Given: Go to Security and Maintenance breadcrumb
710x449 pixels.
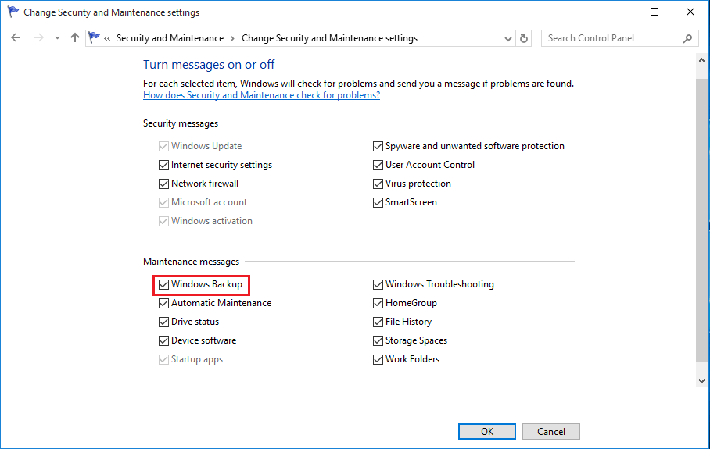Looking at the screenshot, I should coord(170,38).
